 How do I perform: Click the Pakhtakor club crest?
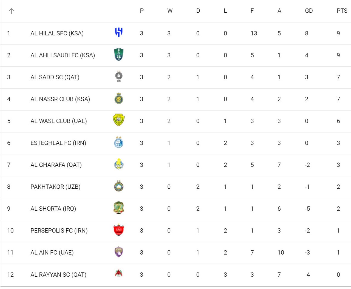(118, 186)
